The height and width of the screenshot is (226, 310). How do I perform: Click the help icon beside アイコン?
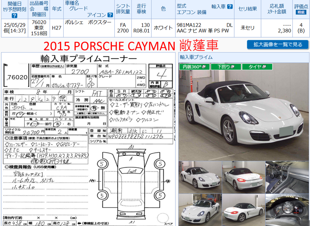pyautogui.click(x=110, y=15)
